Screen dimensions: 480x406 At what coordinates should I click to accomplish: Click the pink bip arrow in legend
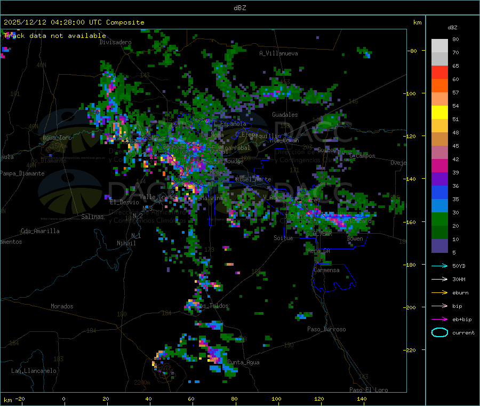pos(439,306)
